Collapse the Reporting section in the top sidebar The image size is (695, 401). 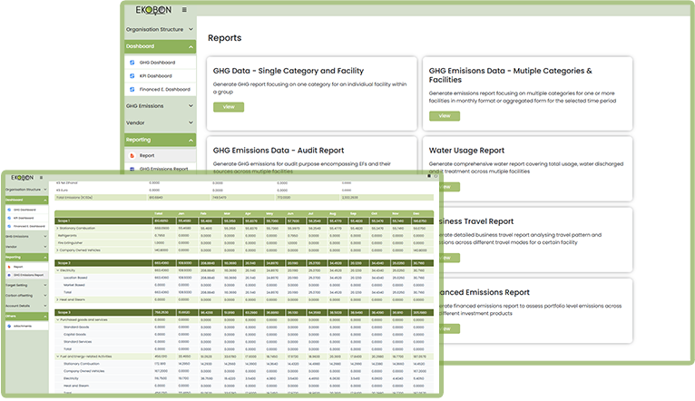[x=191, y=140]
